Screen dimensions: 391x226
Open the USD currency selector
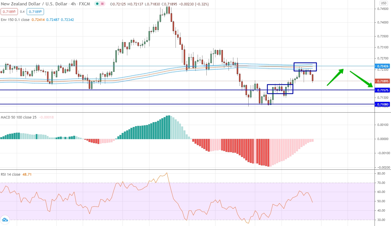coord(383,3)
